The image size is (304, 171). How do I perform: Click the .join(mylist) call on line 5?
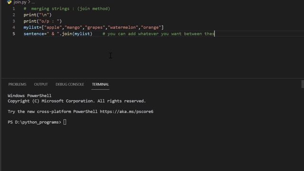(76, 34)
